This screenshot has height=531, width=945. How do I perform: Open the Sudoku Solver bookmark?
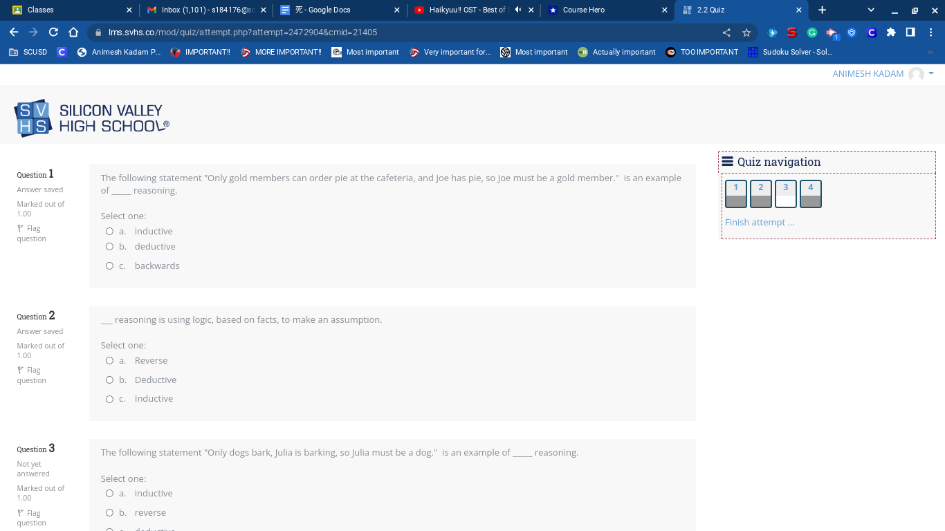click(790, 52)
